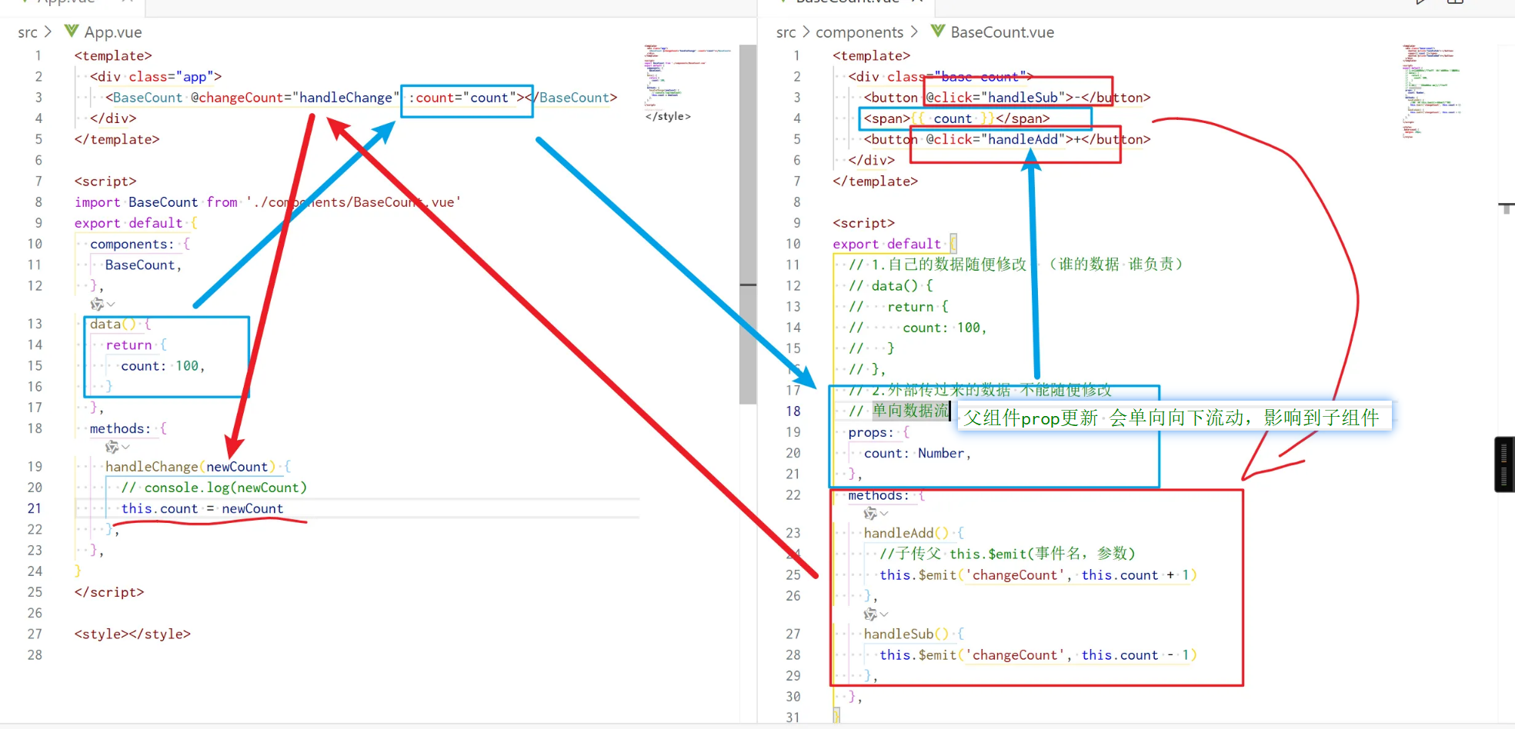
Task: Click the '//子传父 this.$emit(事件名, 参数)' comment
Action: point(1007,554)
